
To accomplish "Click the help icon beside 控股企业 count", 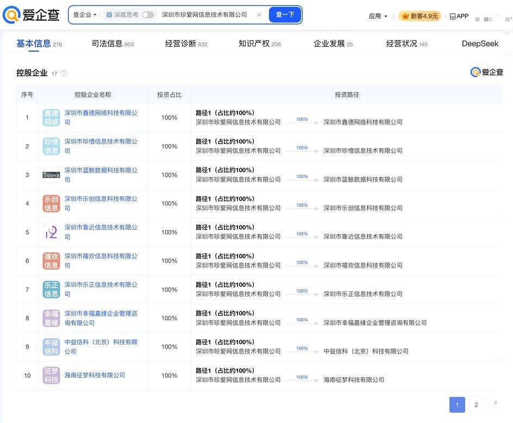I will point(64,73).
